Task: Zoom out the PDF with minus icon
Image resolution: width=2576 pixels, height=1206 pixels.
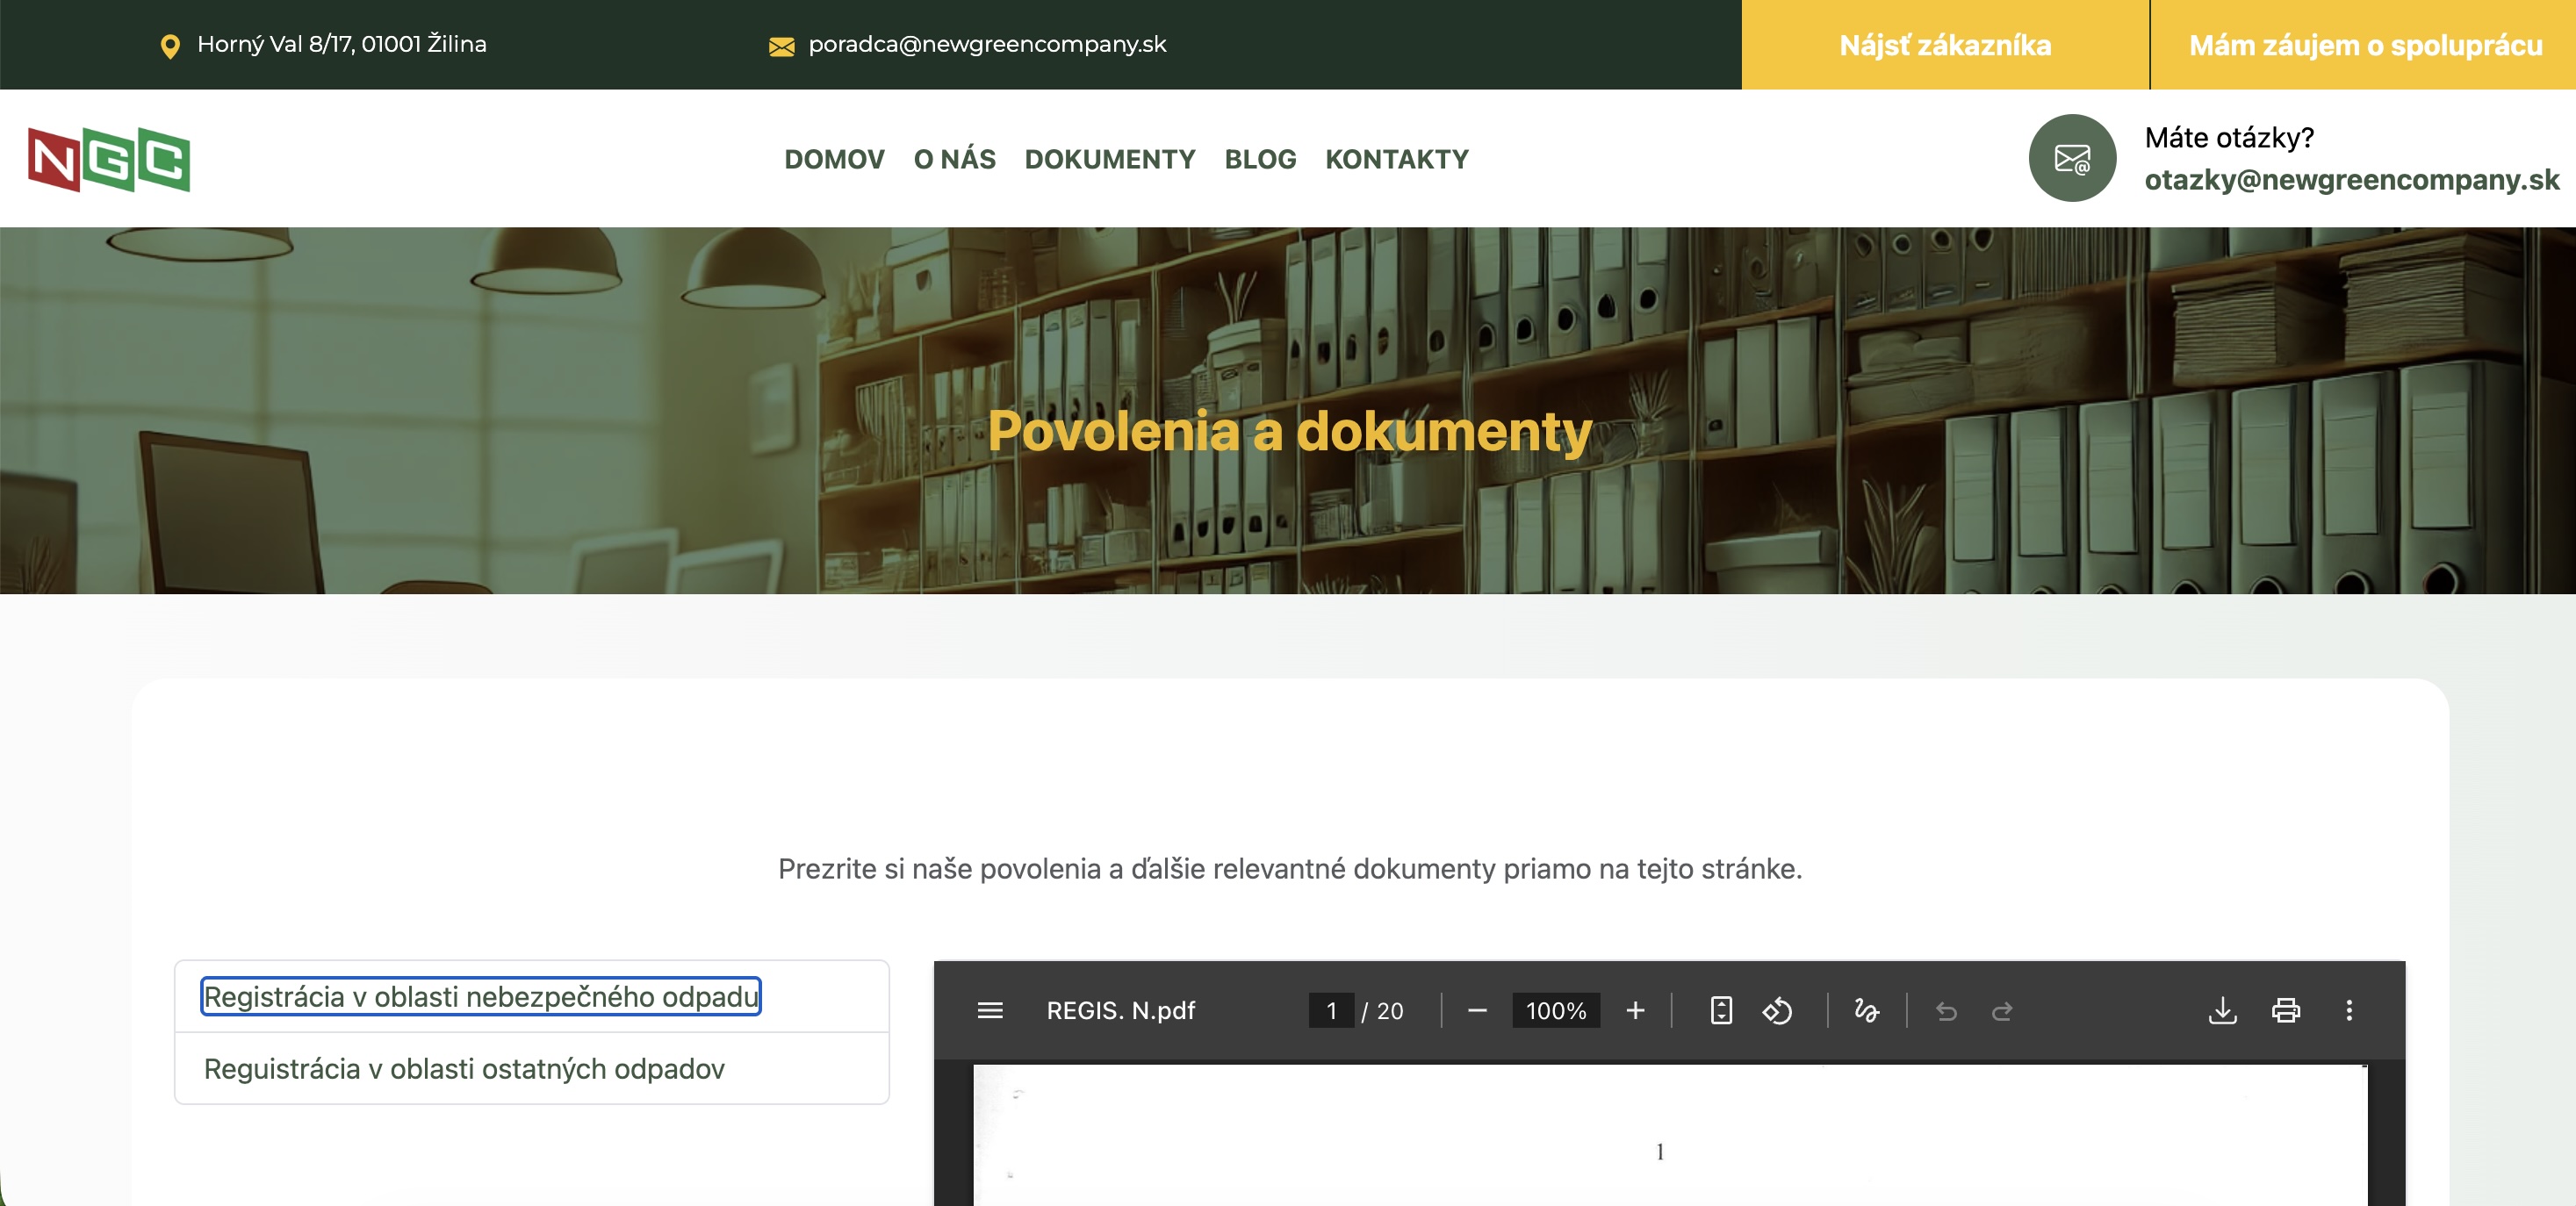Action: pos(1477,1010)
